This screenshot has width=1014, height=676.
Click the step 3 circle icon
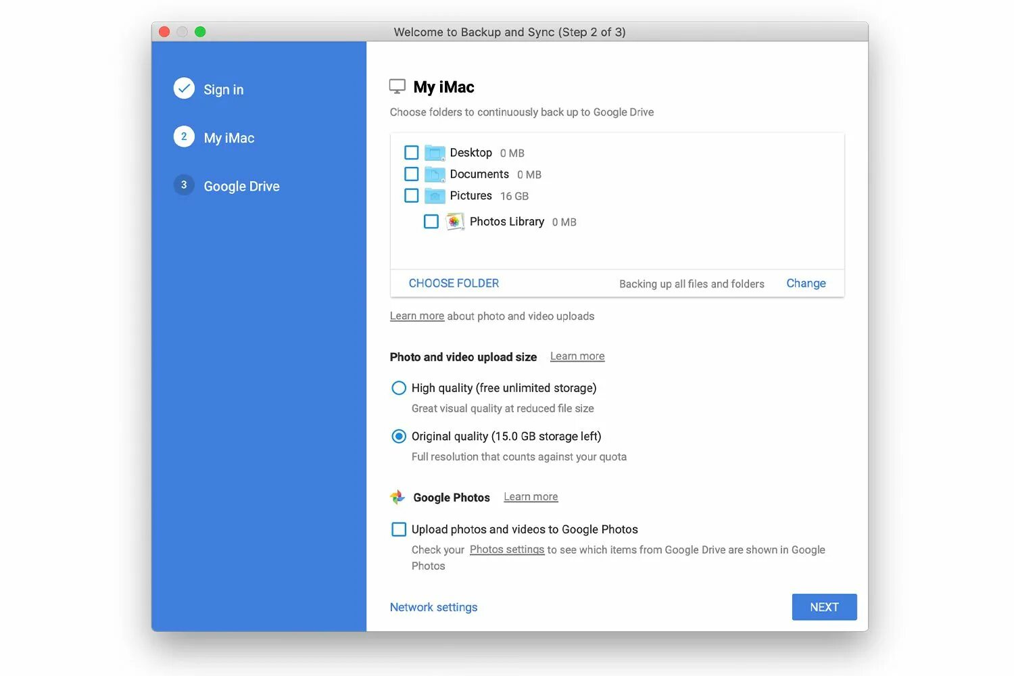click(x=184, y=185)
